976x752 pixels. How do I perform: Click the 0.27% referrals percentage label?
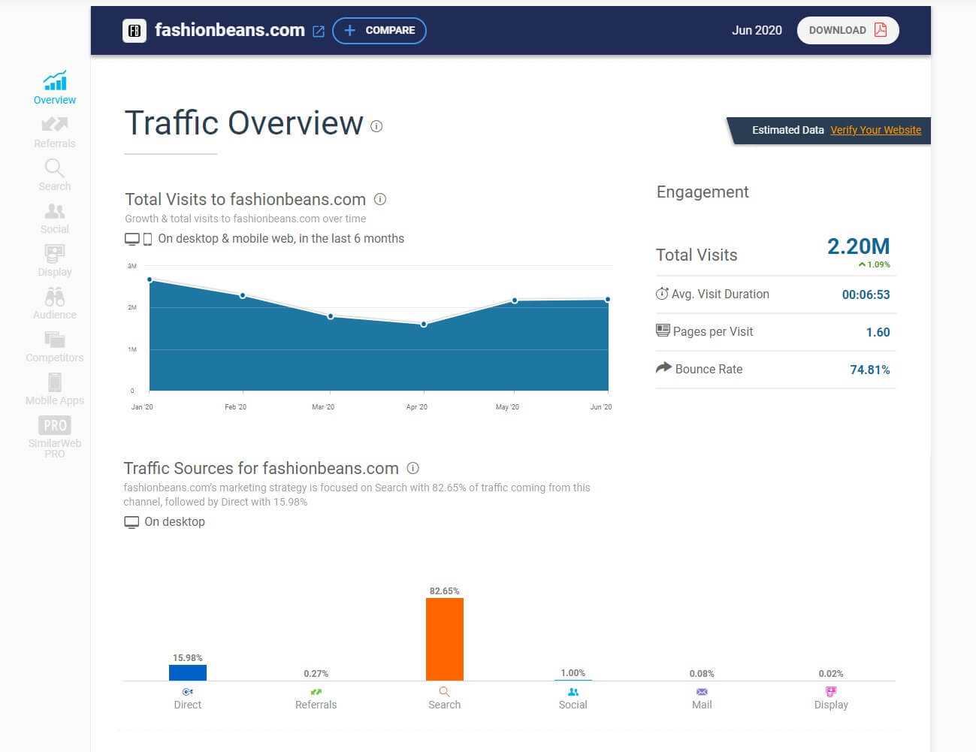pos(316,674)
